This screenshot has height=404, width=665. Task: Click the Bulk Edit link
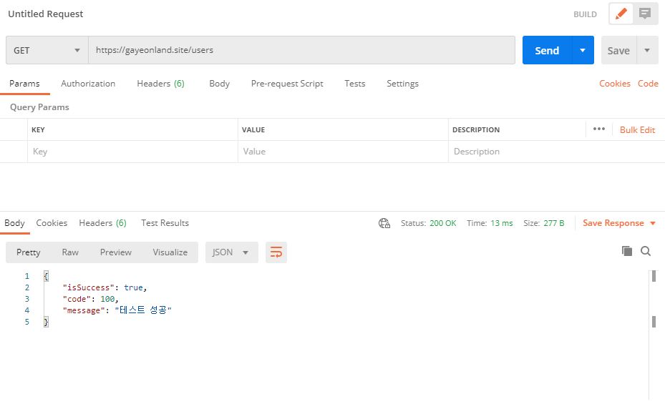coord(637,130)
